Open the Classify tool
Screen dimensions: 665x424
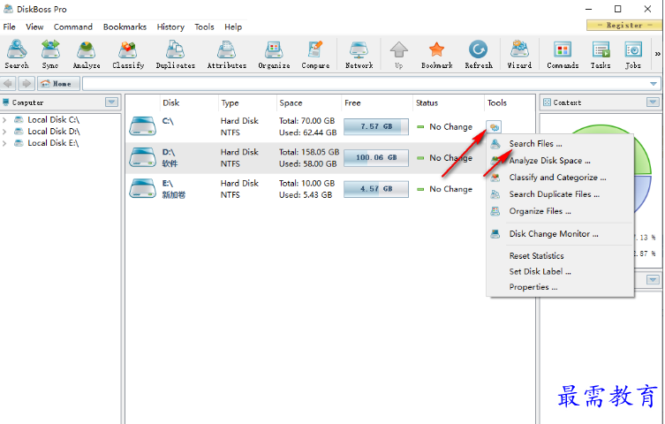coord(128,54)
